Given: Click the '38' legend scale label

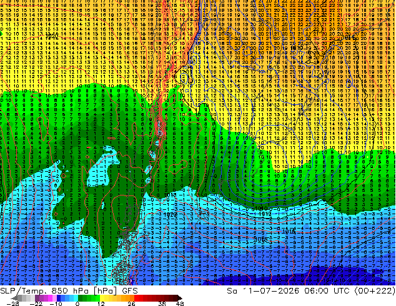Looking at the screenshot, I should 162,304.
